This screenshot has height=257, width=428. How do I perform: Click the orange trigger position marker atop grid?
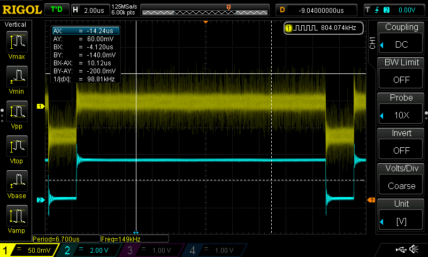(206, 22)
